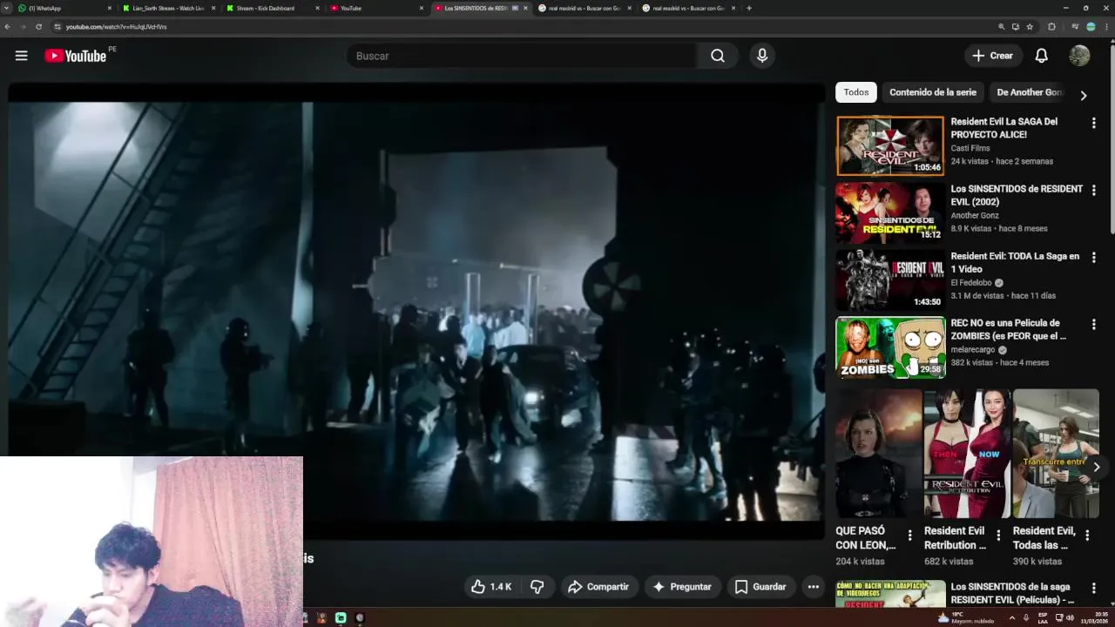Open more actions for the video
The height and width of the screenshot is (627, 1115).
813,587
